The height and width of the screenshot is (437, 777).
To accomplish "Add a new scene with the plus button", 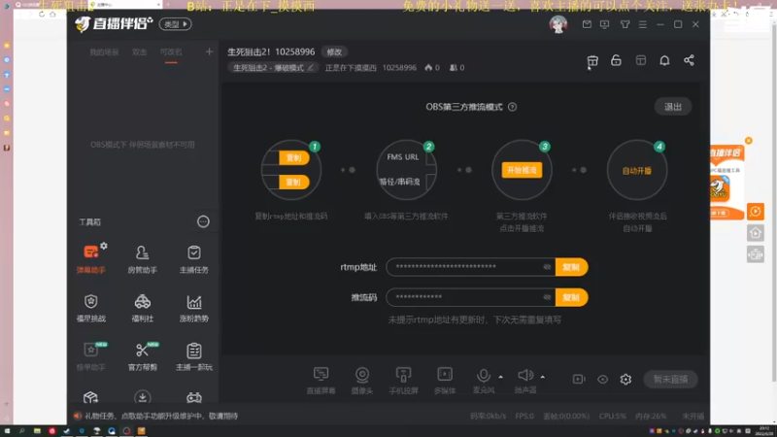I will 209,51.
